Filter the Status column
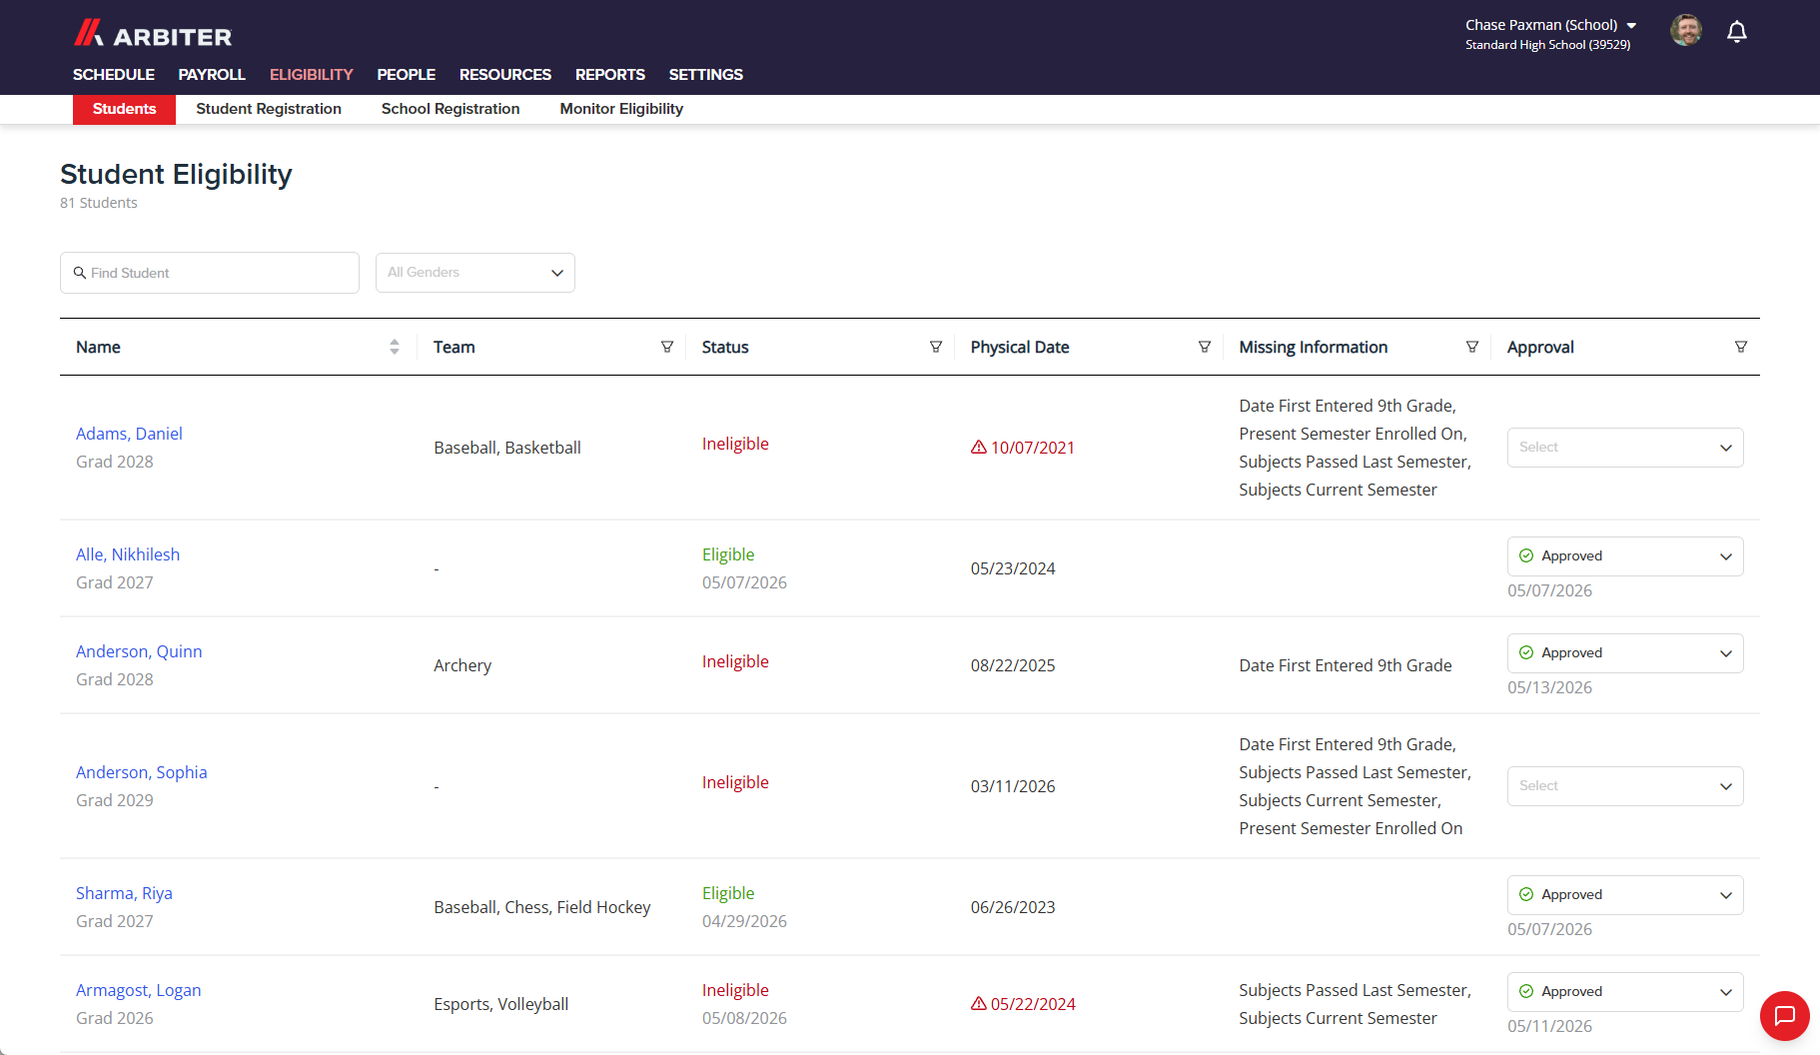This screenshot has height=1055, width=1820. point(935,347)
